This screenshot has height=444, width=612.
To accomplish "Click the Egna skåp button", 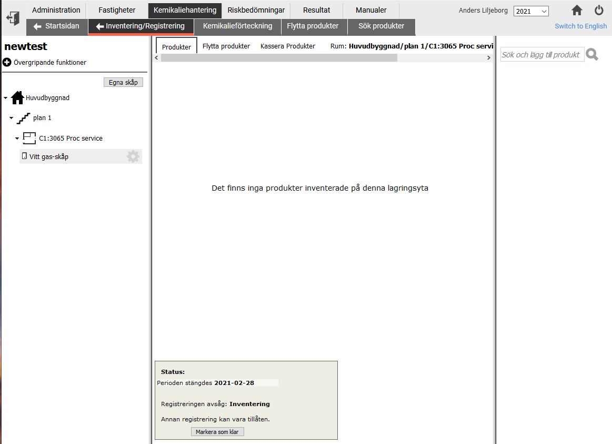I will (123, 82).
